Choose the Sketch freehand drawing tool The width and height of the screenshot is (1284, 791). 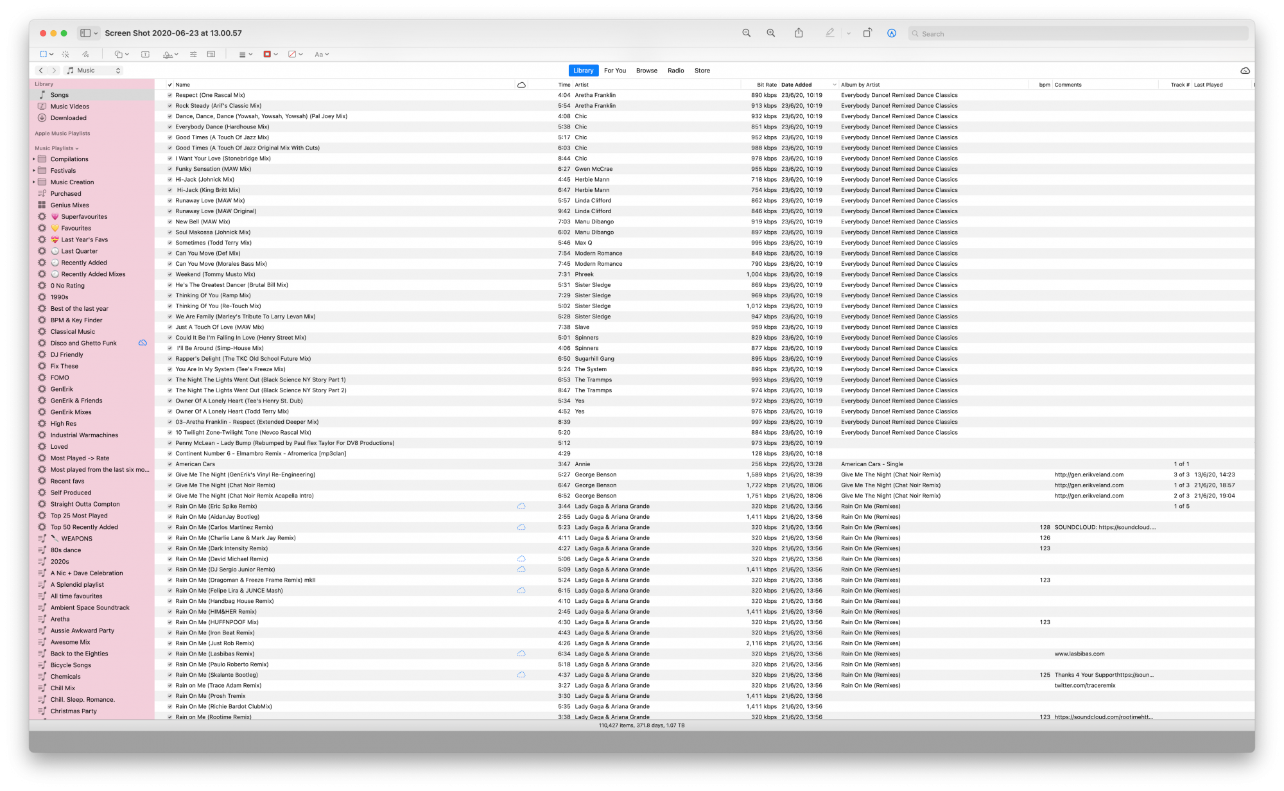pos(85,55)
